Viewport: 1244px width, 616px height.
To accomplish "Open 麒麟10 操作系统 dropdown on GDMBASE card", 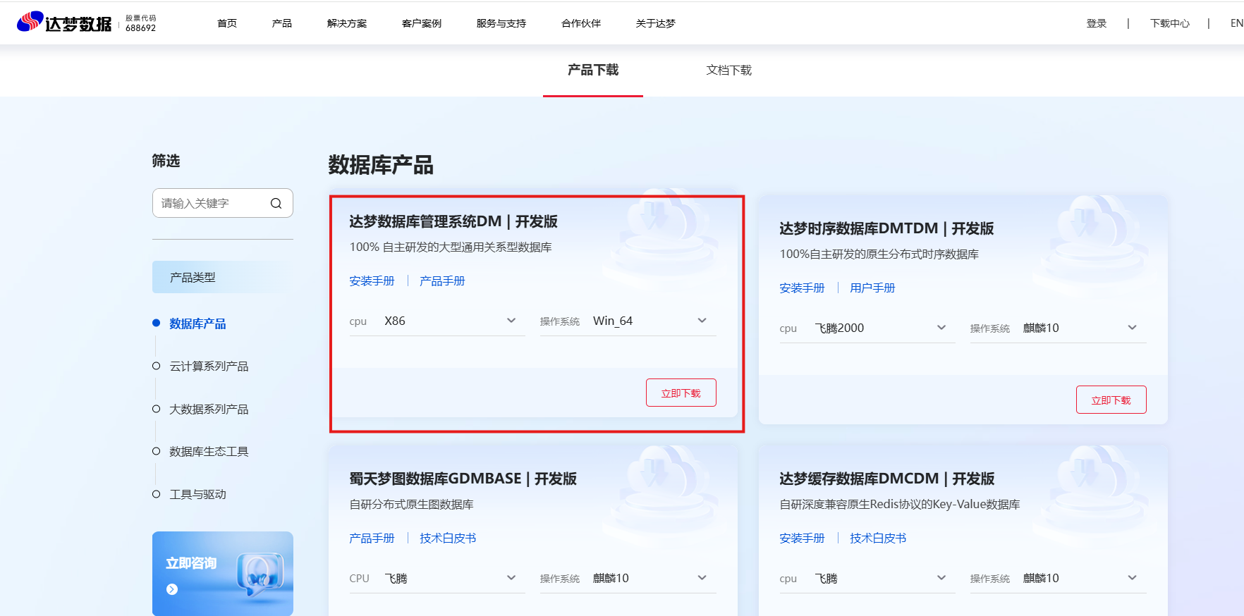I will point(628,579).
